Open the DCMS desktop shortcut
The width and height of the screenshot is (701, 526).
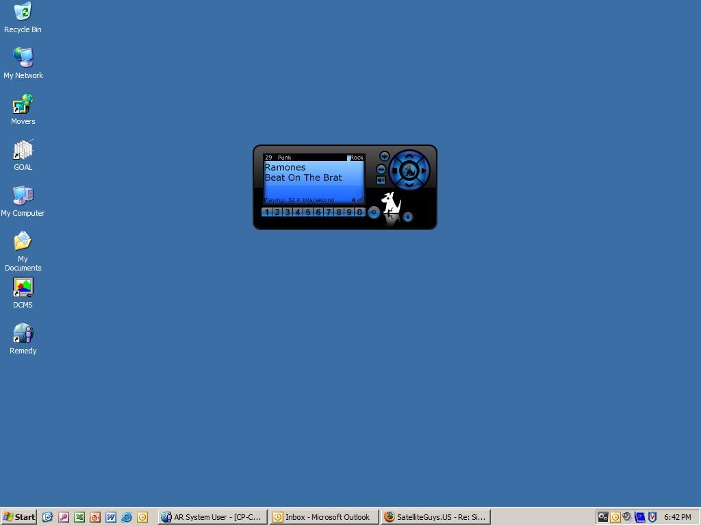click(x=23, y=293)
